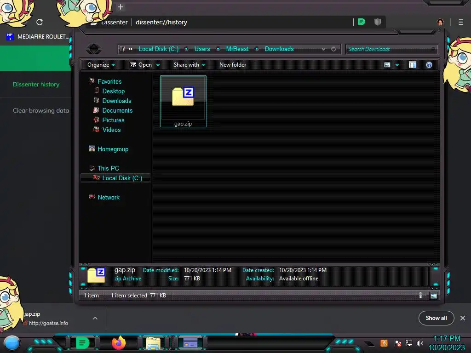Viewport: 471px width, 353px height.
Task: Open the Dissenter browser from the taskbar
Action: pyautogui.click(x=83, y=343)
